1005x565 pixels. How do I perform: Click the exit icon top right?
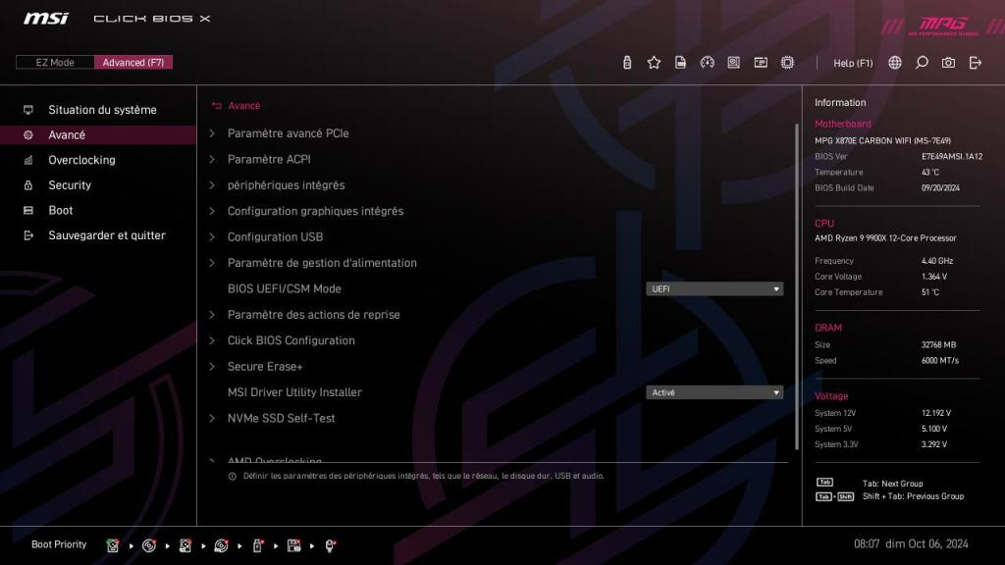pyautogui.click(x=974, y=62)
